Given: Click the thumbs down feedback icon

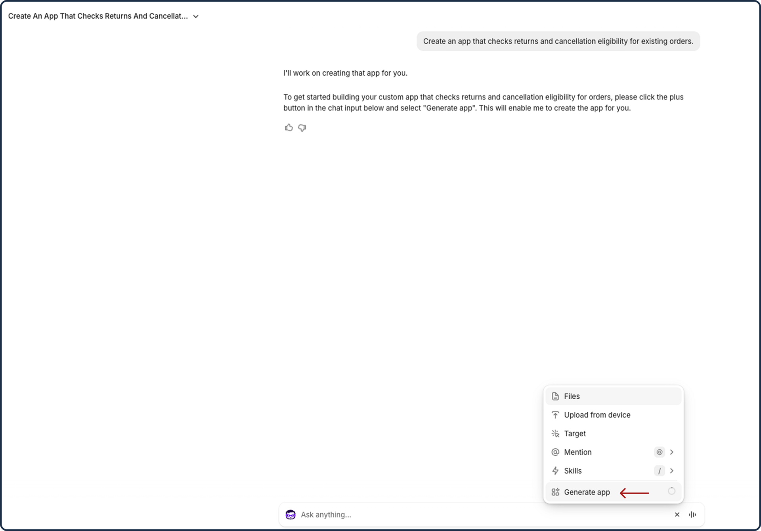Looking at the screenshot, I should (x=302, y=128).
